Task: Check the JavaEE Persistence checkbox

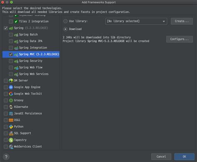Action: (6, 114)
